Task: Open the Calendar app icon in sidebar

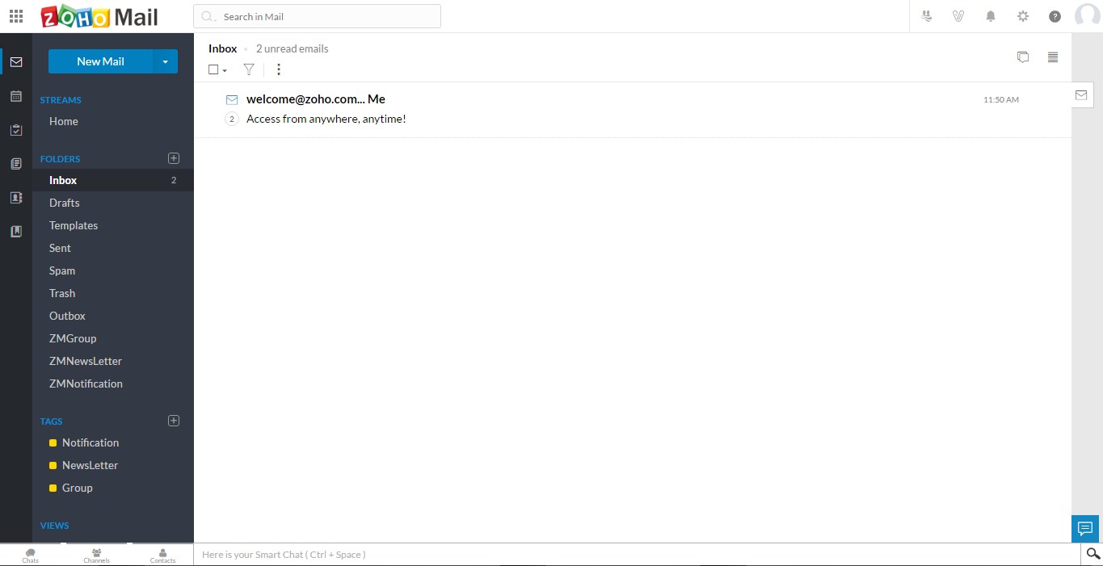Action: tap(16, 95)
